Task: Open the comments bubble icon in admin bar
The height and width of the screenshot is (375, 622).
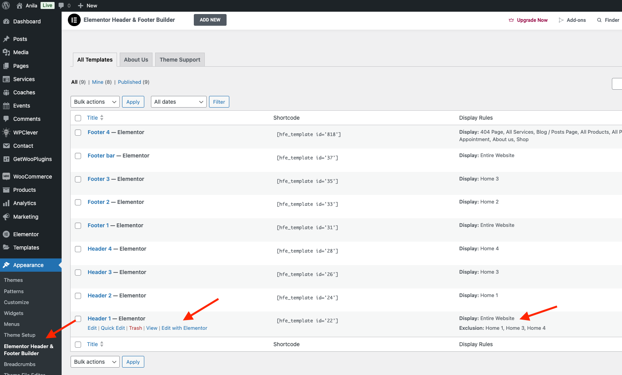Action: pyautogui.click(x=61, y=5)
